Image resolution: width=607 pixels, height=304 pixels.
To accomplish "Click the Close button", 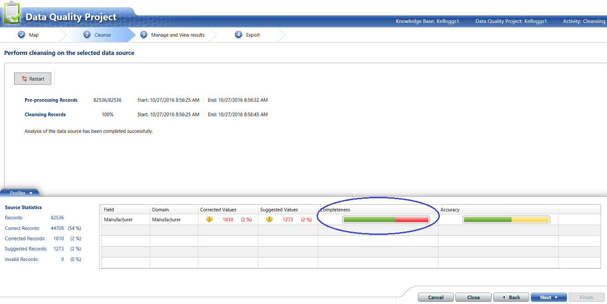I will click(x=473, y=297).
